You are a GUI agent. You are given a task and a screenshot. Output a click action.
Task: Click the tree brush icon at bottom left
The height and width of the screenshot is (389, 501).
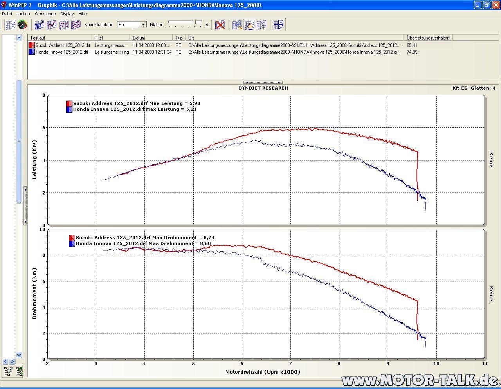pyautogui.click(x=7, y=371)
